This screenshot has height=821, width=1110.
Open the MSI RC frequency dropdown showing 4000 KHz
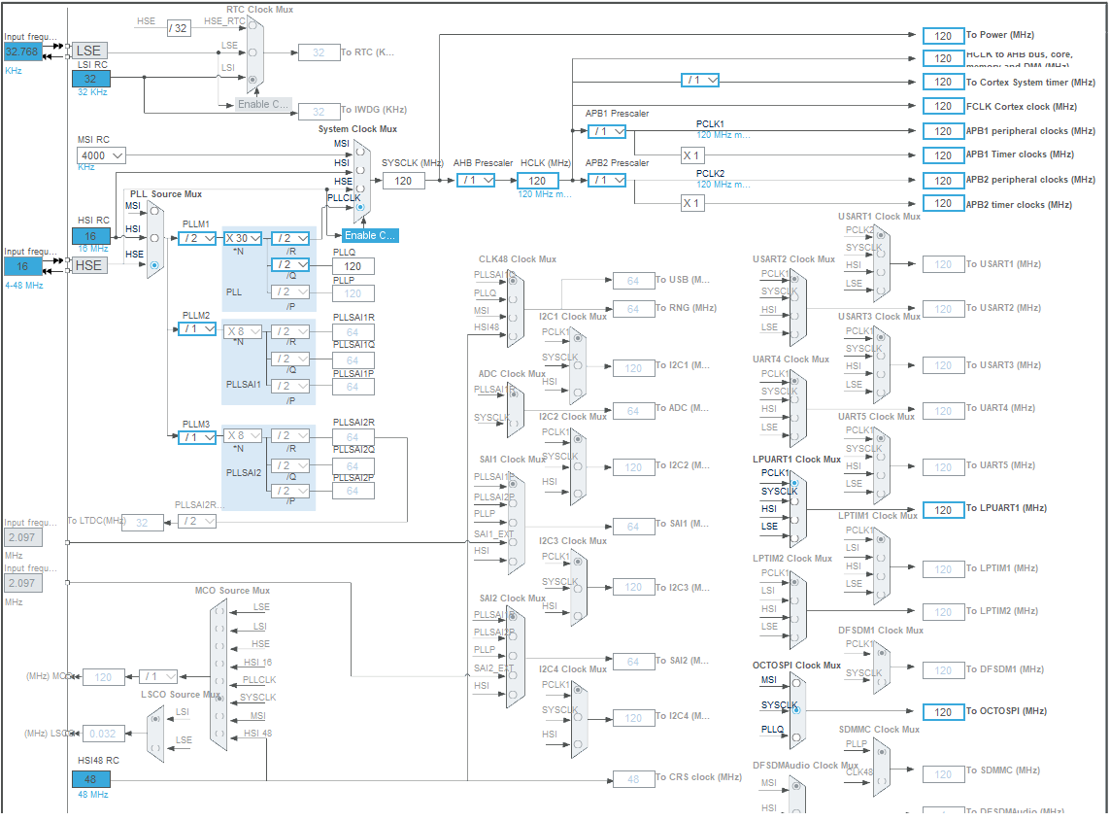[100, 155]
